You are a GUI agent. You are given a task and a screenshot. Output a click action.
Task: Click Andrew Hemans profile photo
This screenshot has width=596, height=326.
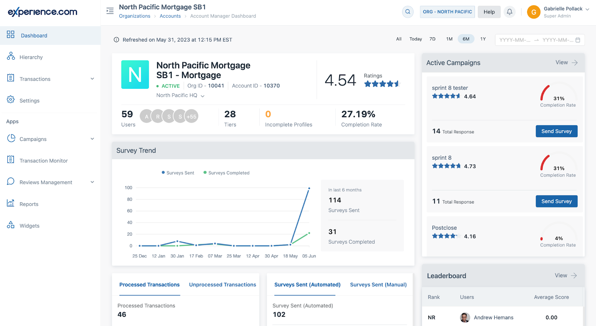click(465, 317)
